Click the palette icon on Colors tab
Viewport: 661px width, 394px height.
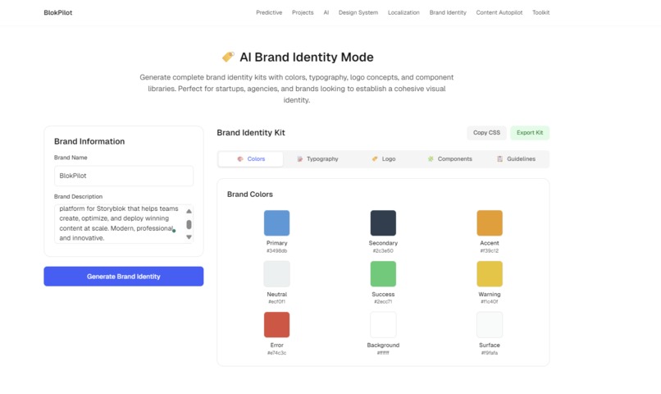pyautogui.click(x=240, y=159)
